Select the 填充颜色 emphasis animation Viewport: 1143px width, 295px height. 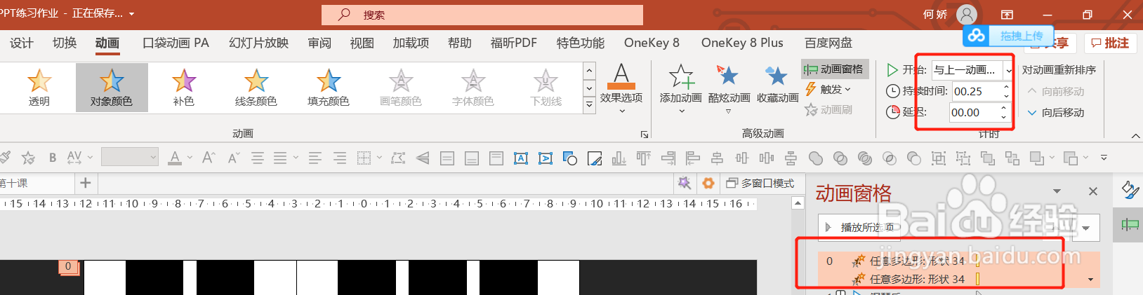click(329, 88)
